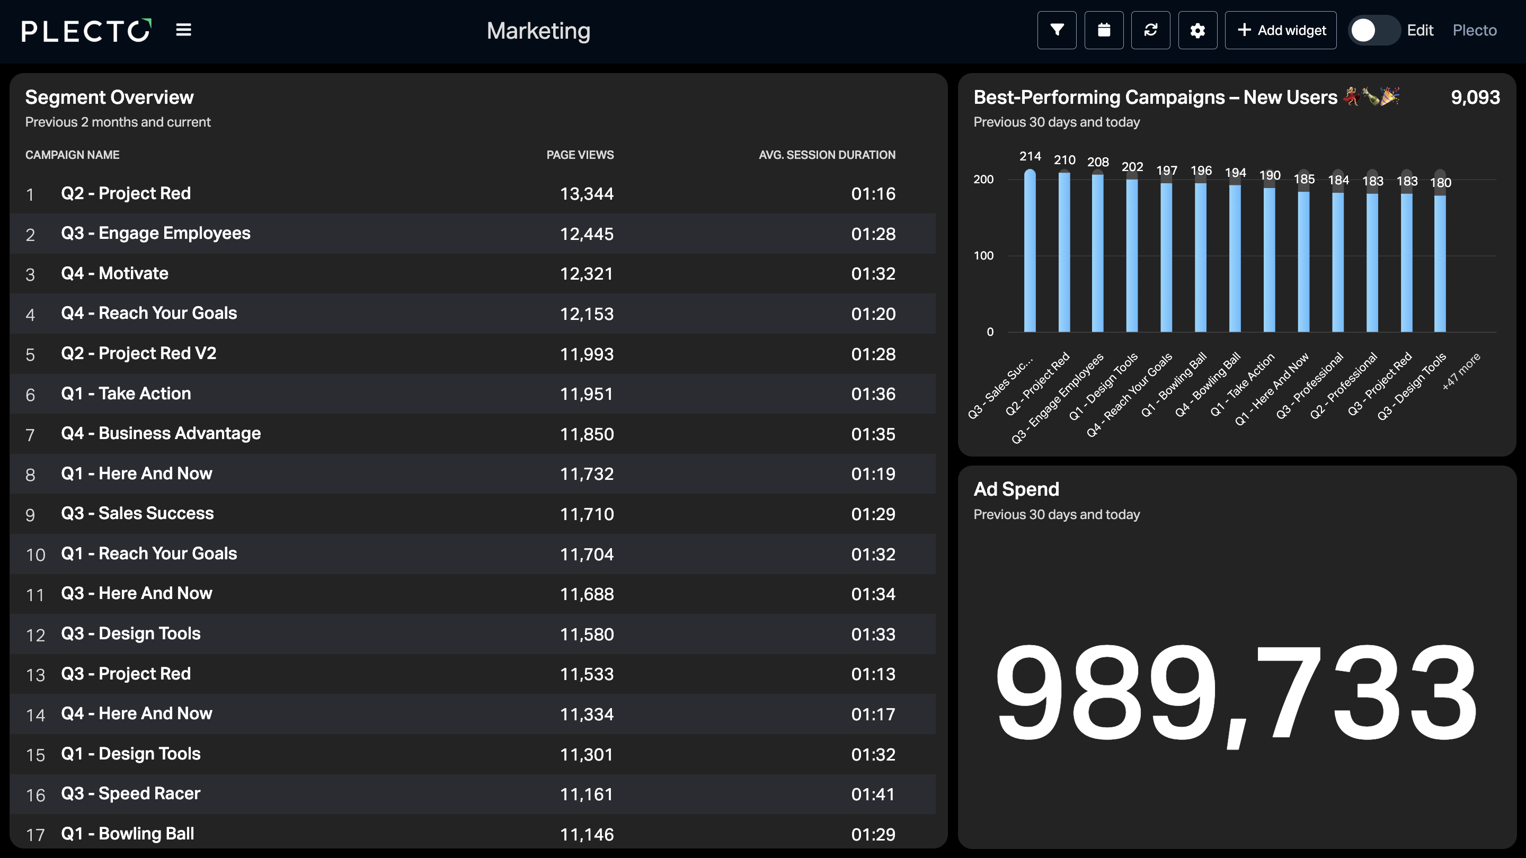Click the refresh dashboard icon

click(x=1150, y=30)
